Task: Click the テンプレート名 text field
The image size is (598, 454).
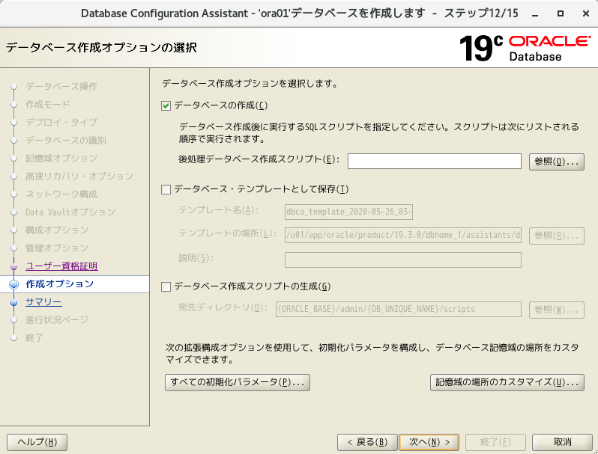Action: (348, 212)
